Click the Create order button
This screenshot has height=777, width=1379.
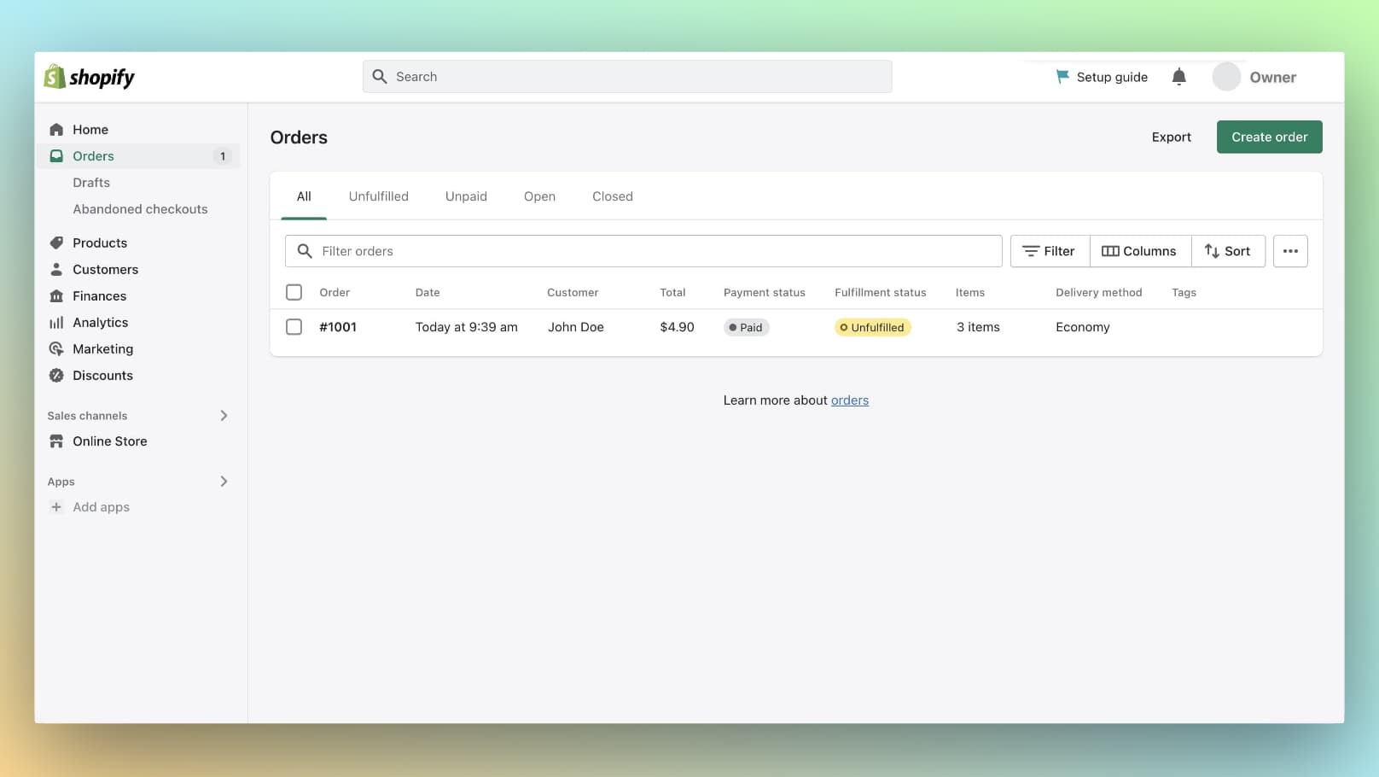[x=1269, y=137]
